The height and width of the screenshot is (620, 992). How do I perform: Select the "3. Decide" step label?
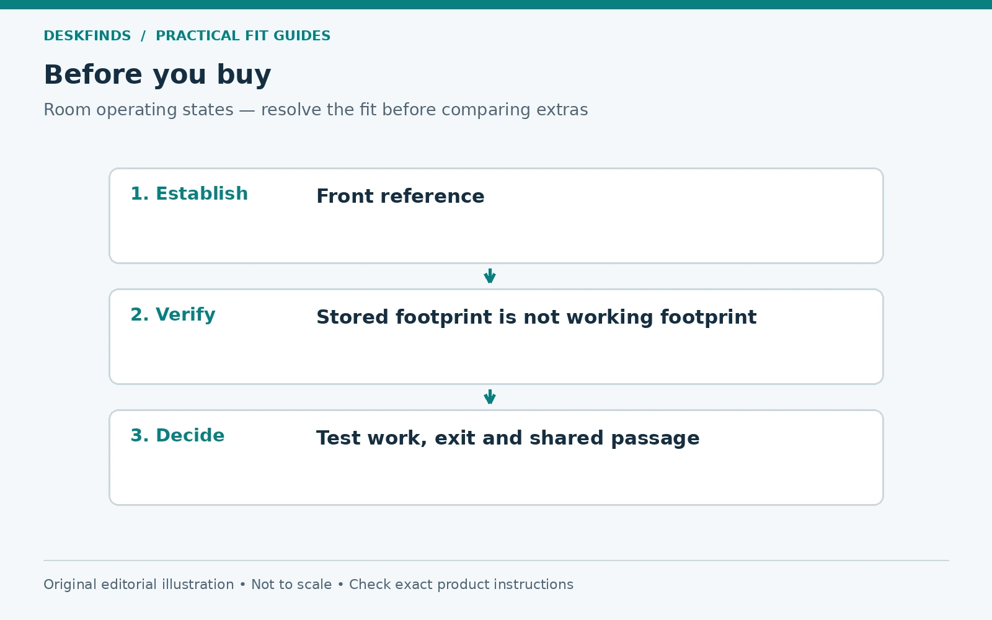[177, 435]
